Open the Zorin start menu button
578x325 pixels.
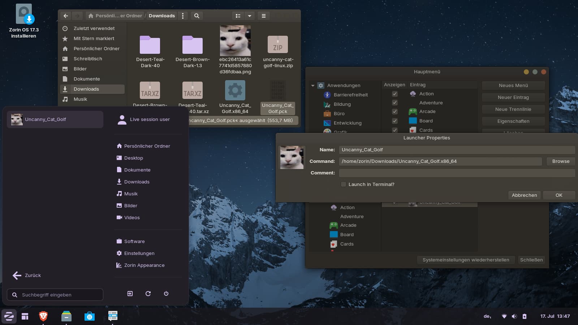(9, 317)
